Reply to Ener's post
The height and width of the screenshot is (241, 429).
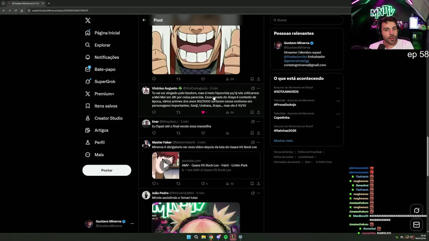coord(154,133)
